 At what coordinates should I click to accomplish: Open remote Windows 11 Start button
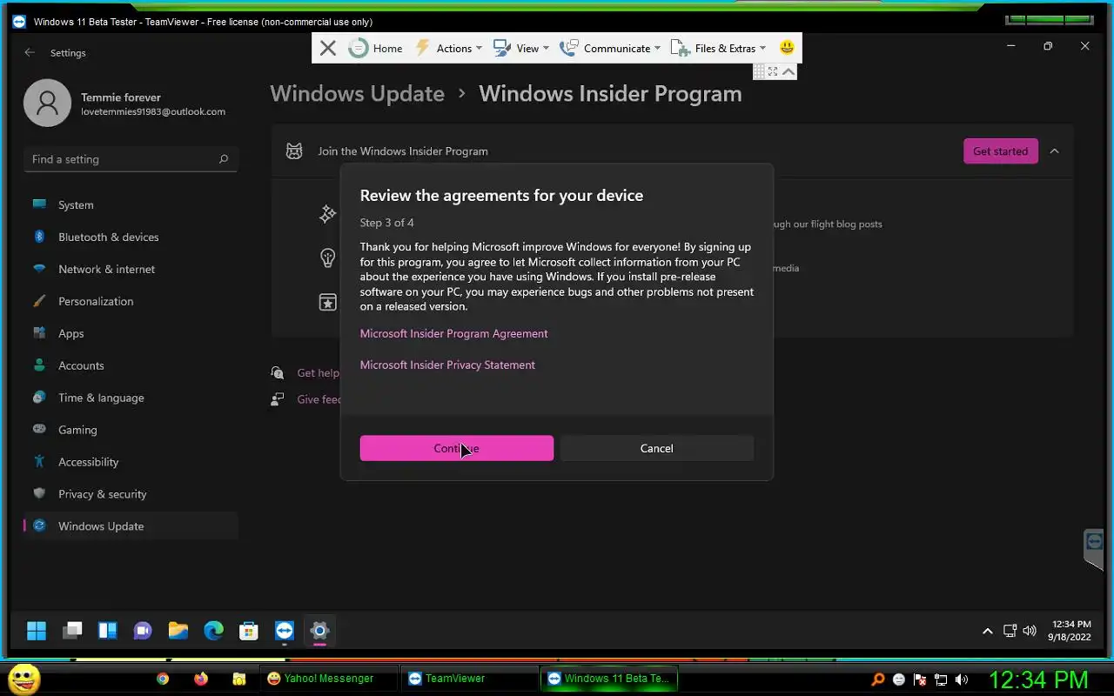click(37, 631)
